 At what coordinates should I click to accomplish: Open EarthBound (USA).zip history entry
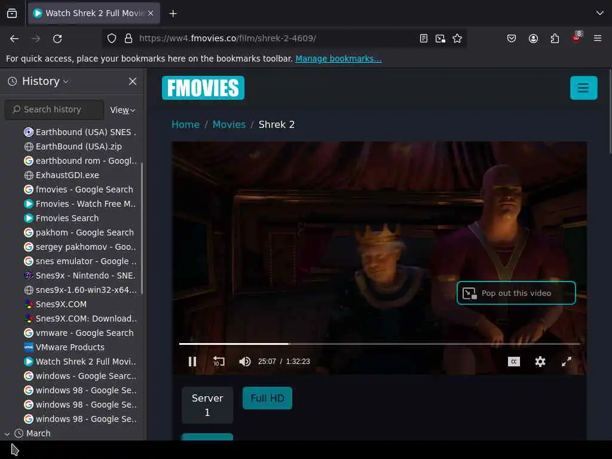pos(73,146)
